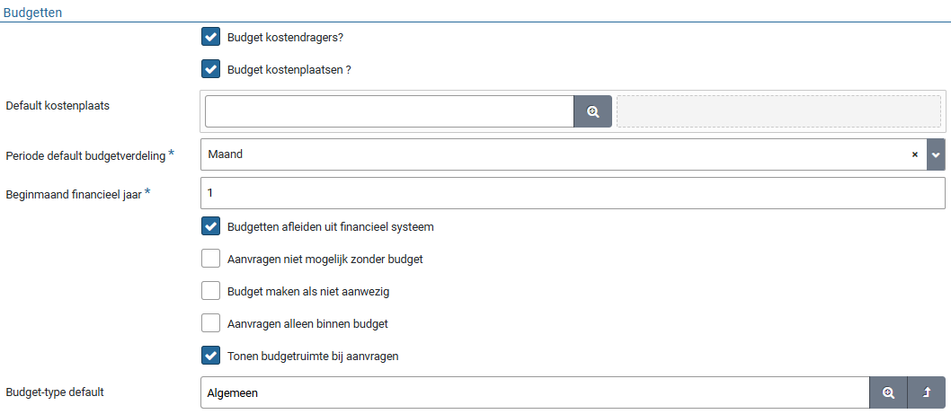Click the Budget-type default field showing Algemeen
The image size is (951, 414).
[534, 392]
